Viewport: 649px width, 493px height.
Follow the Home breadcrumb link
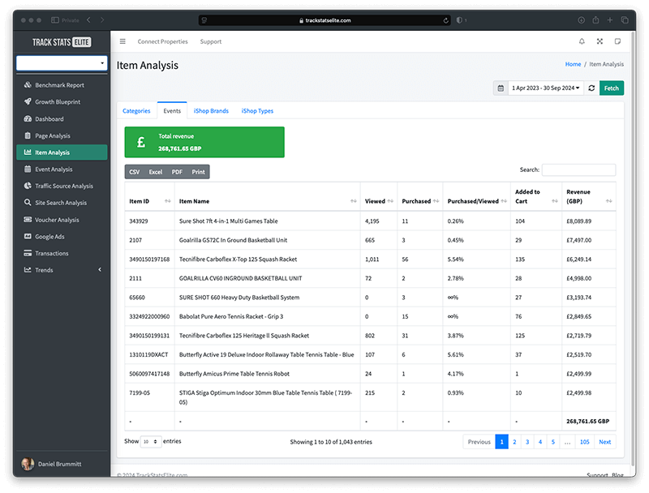(573, 64)
